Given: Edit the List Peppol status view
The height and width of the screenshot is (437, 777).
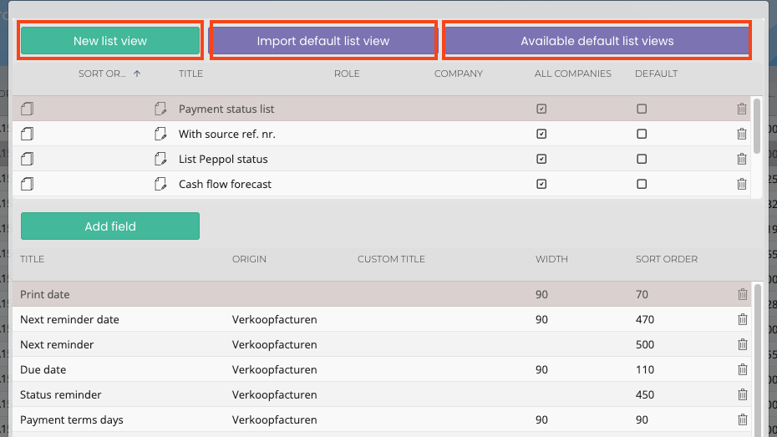Looking at the screenshot, I should pyautogui.click(x=160, y=159).
